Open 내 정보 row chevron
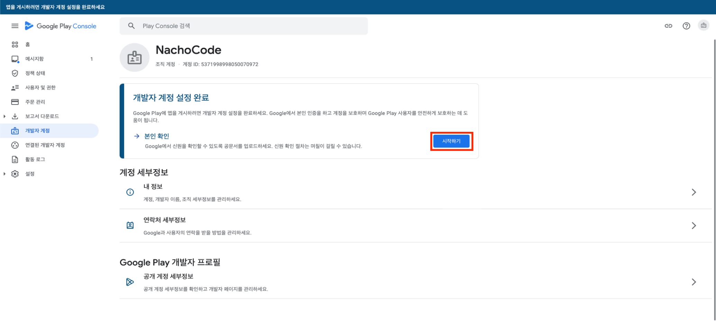Viewport: 716px width, 324px height. (694, 192)
